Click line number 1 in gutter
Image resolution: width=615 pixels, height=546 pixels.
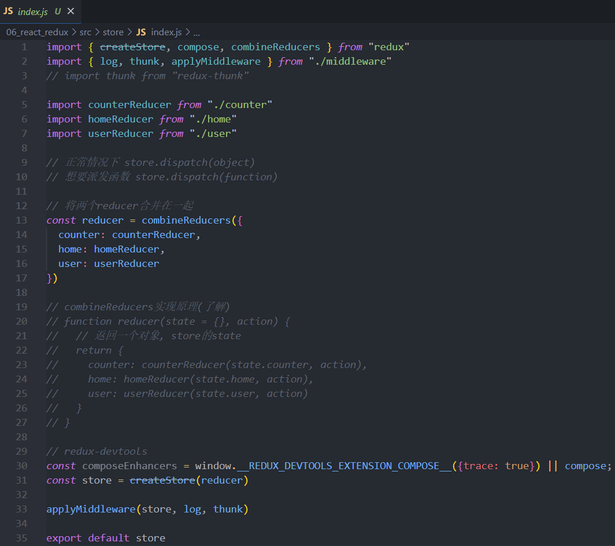pos(24,47)
